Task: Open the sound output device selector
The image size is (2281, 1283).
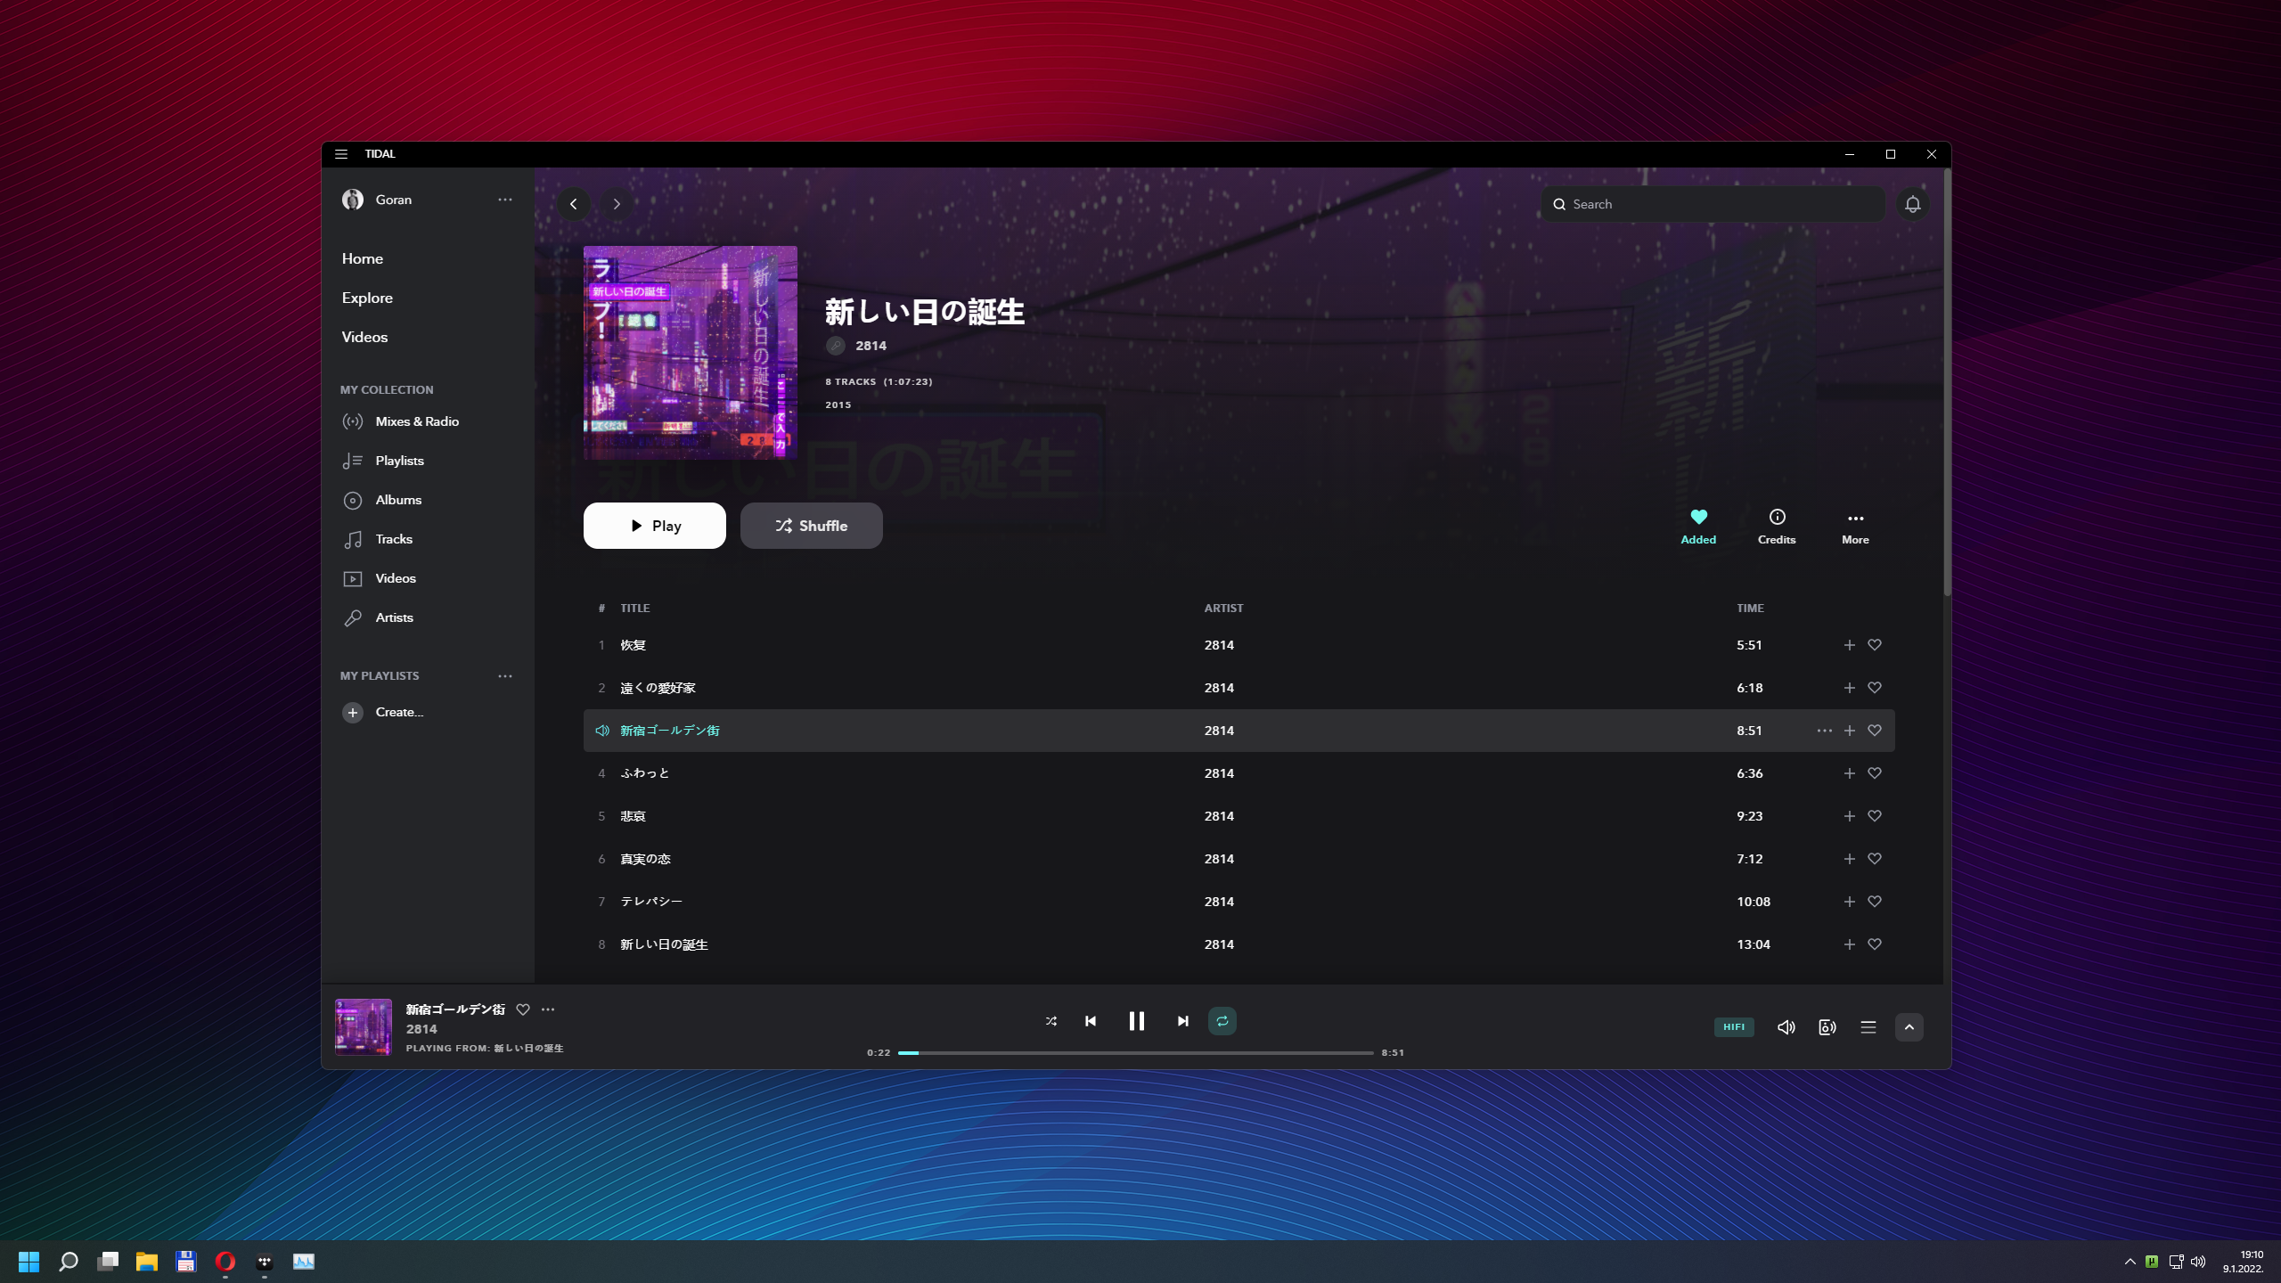Action: coord(1827,1027)
